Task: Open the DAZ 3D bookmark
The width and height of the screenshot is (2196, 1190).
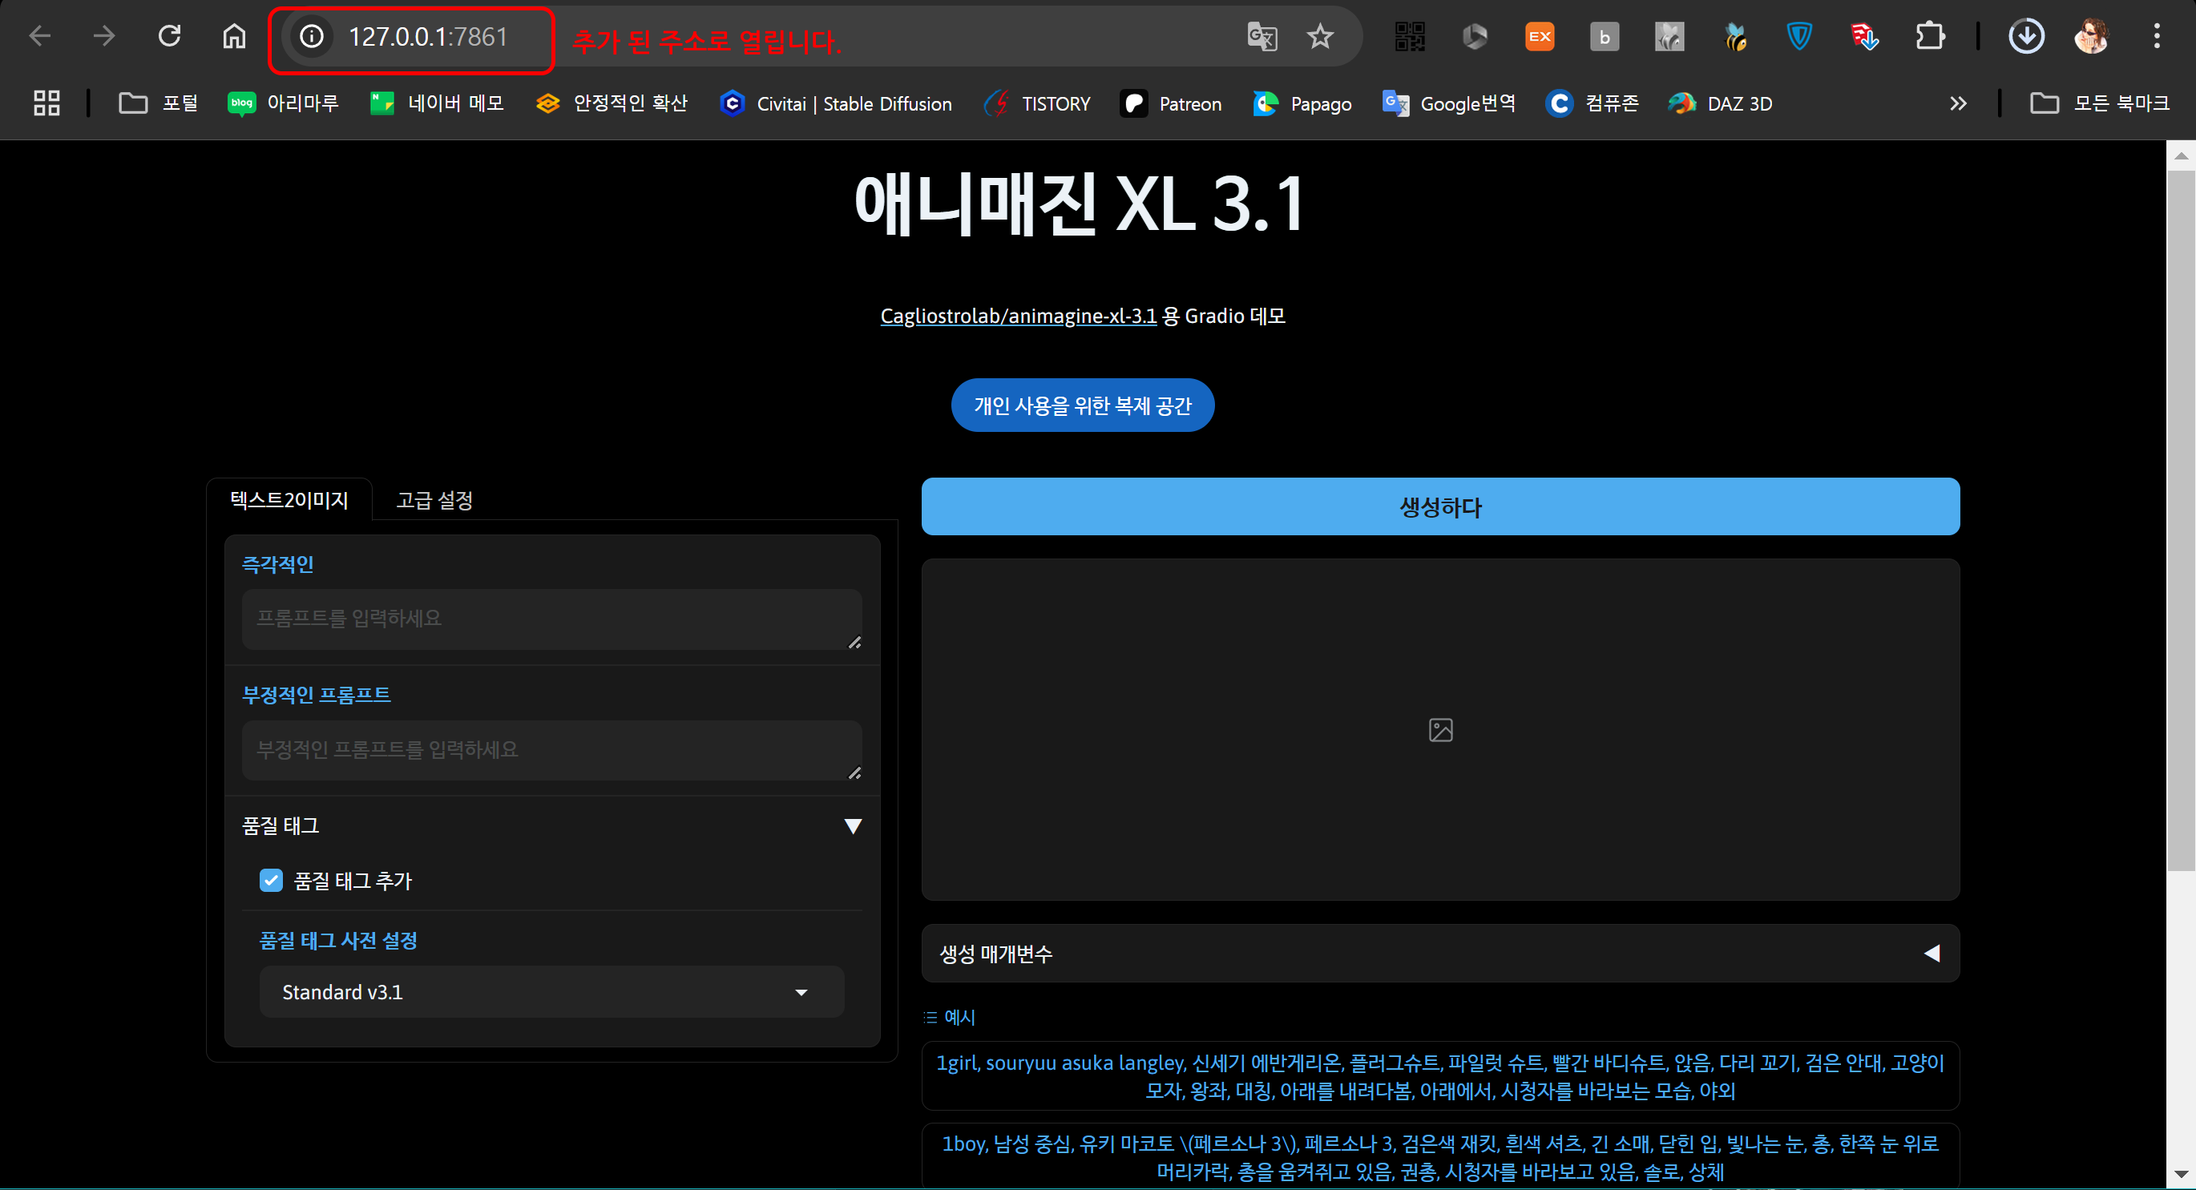Action: (x=1719, y=103)
